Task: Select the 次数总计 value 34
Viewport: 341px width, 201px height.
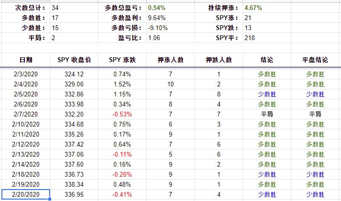Action: [x=74, y=8]
